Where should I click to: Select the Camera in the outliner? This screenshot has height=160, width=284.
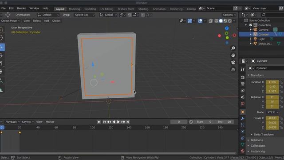point(263,30)
